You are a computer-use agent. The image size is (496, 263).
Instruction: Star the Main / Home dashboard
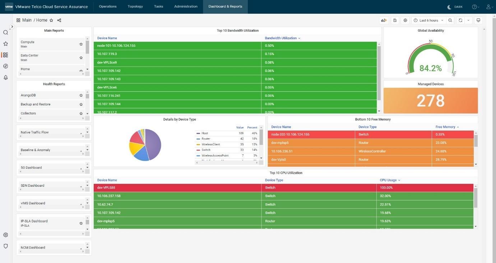pos(51,21)
